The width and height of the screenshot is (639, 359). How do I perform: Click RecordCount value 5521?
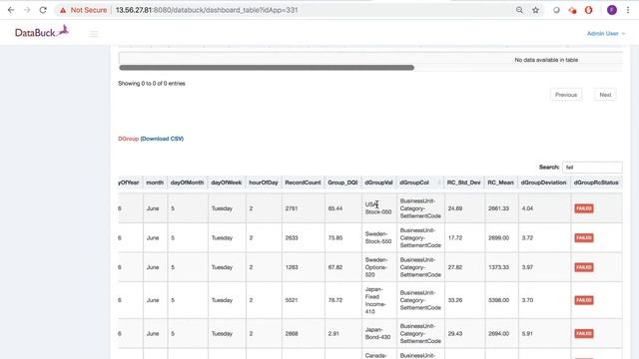tap(292, 300)
